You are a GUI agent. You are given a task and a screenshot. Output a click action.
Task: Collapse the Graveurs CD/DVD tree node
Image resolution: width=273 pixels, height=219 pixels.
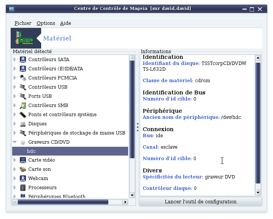click(15, 142)
